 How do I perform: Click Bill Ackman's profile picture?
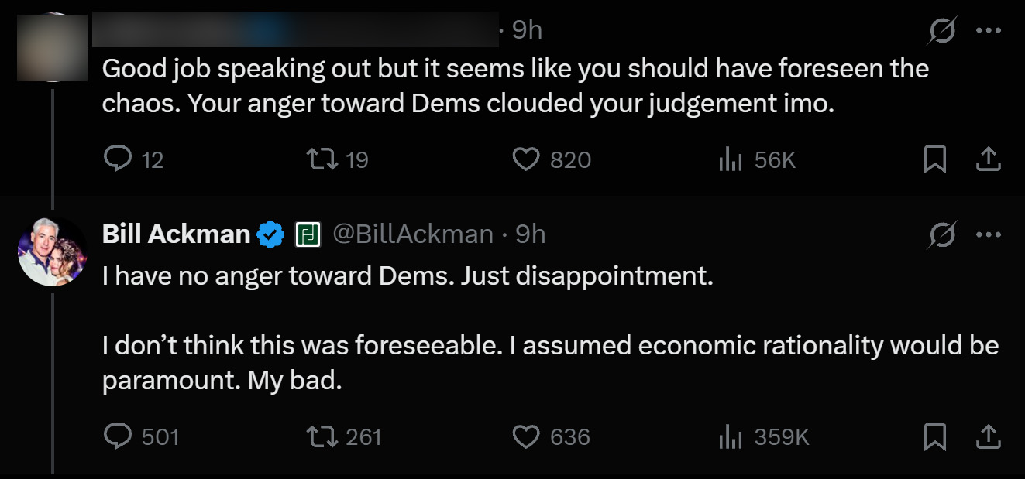[x=53, y=251]
